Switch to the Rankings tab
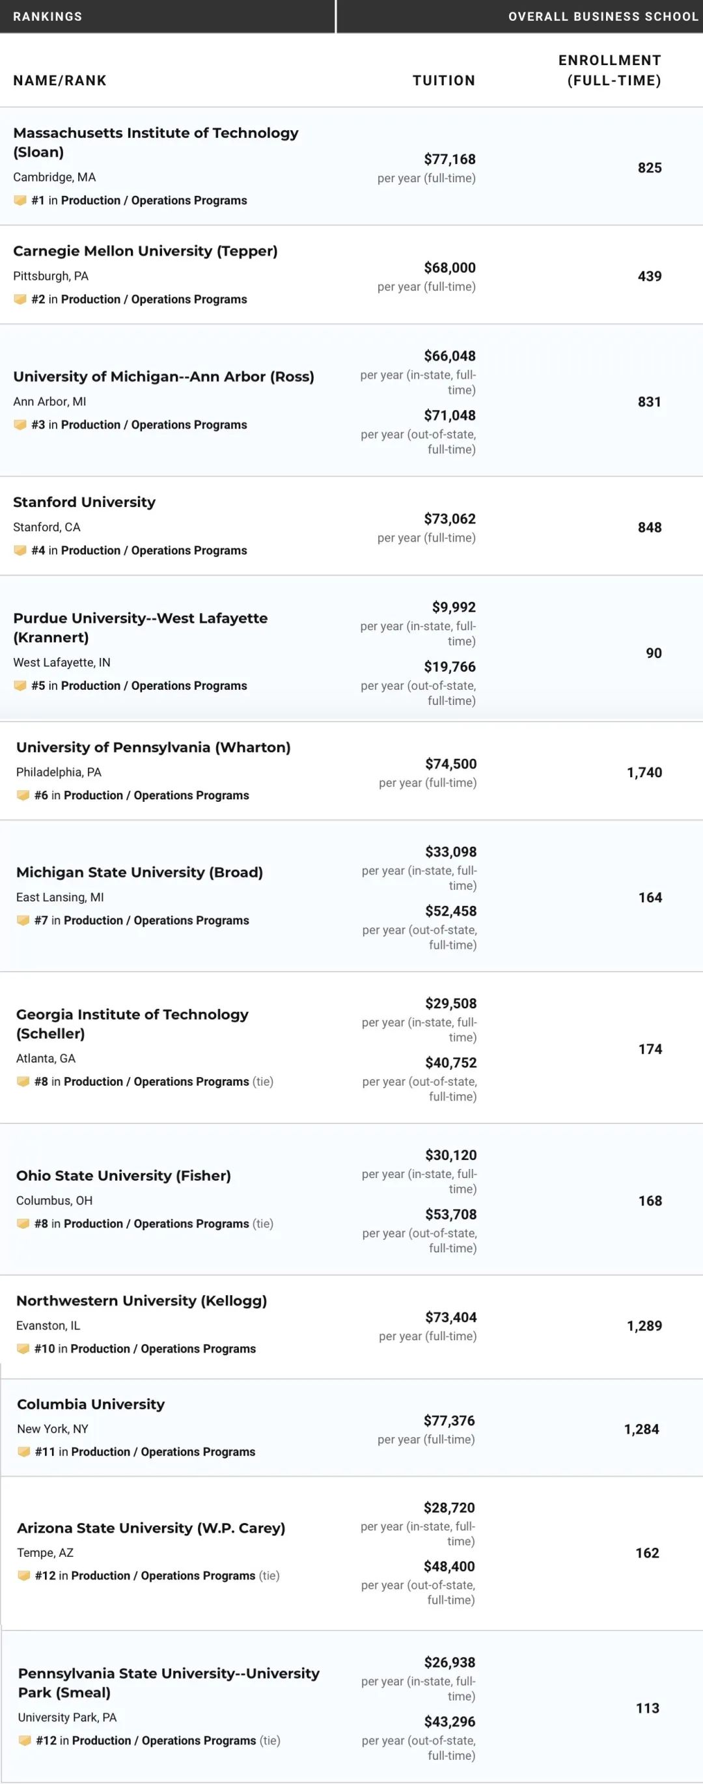 (x=48, y=17)
